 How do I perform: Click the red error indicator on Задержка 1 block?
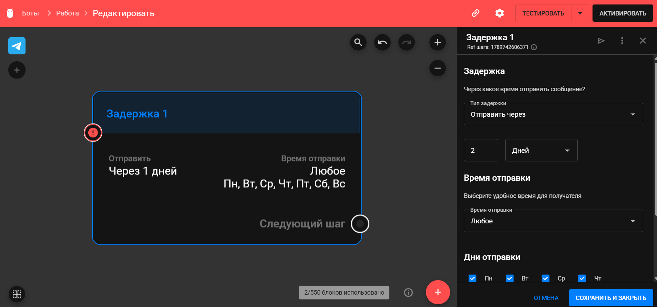pyautogui.click(x=93, y=133)
